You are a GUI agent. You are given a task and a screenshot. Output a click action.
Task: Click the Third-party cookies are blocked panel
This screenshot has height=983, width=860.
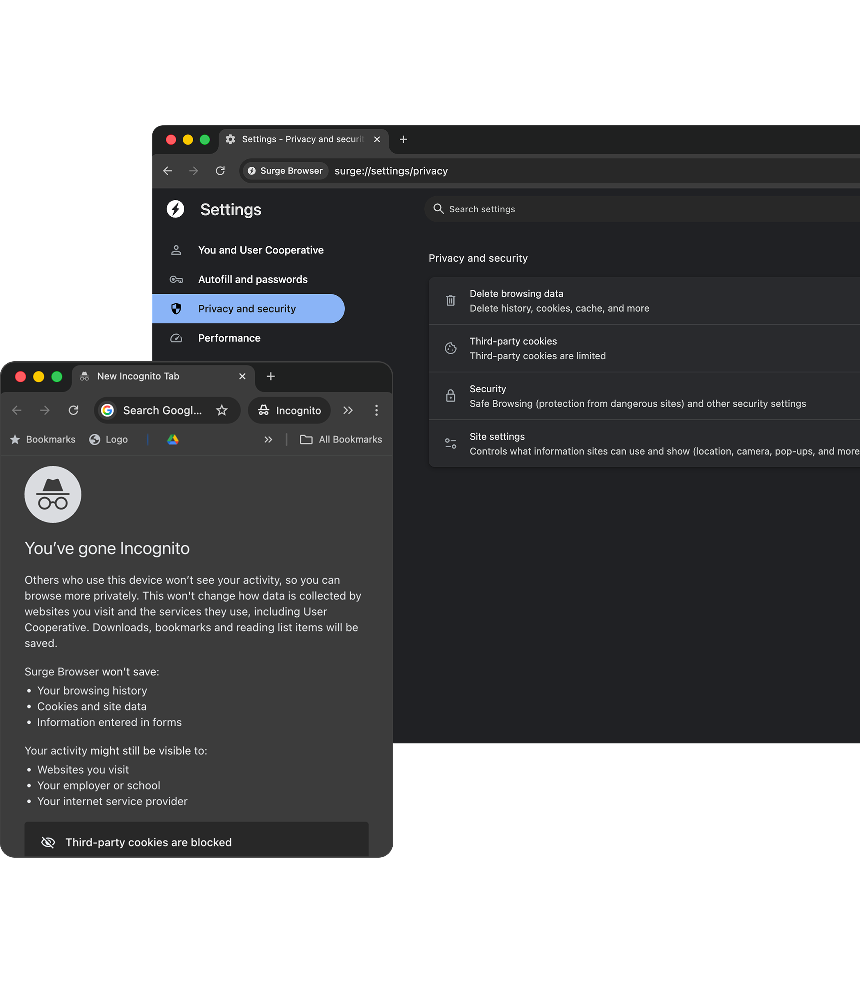pos(197,840)
